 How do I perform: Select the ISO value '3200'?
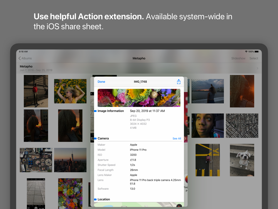[133, 155]
